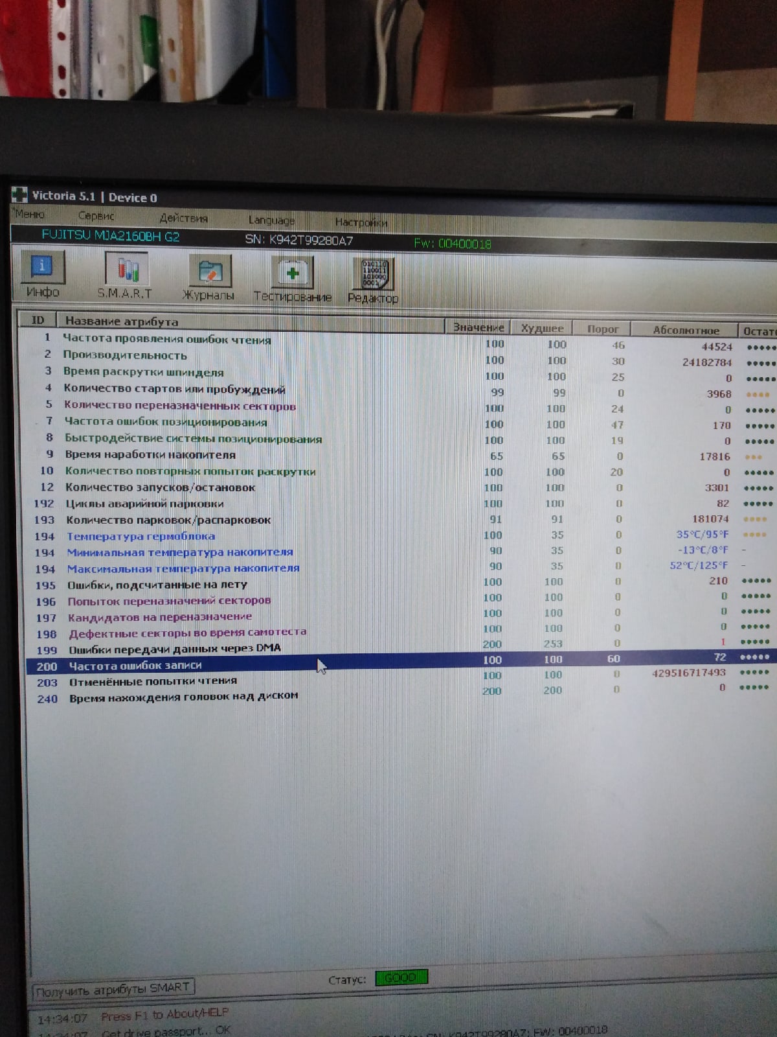777x1037 pixels.
Task: Open the Language menu
Action: (x=271, y=220)
